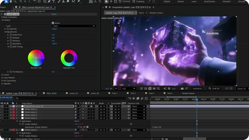Toggle the Lumetri Color fx switch
Viewport: 249px width, 140px height.
click(2, 14)
